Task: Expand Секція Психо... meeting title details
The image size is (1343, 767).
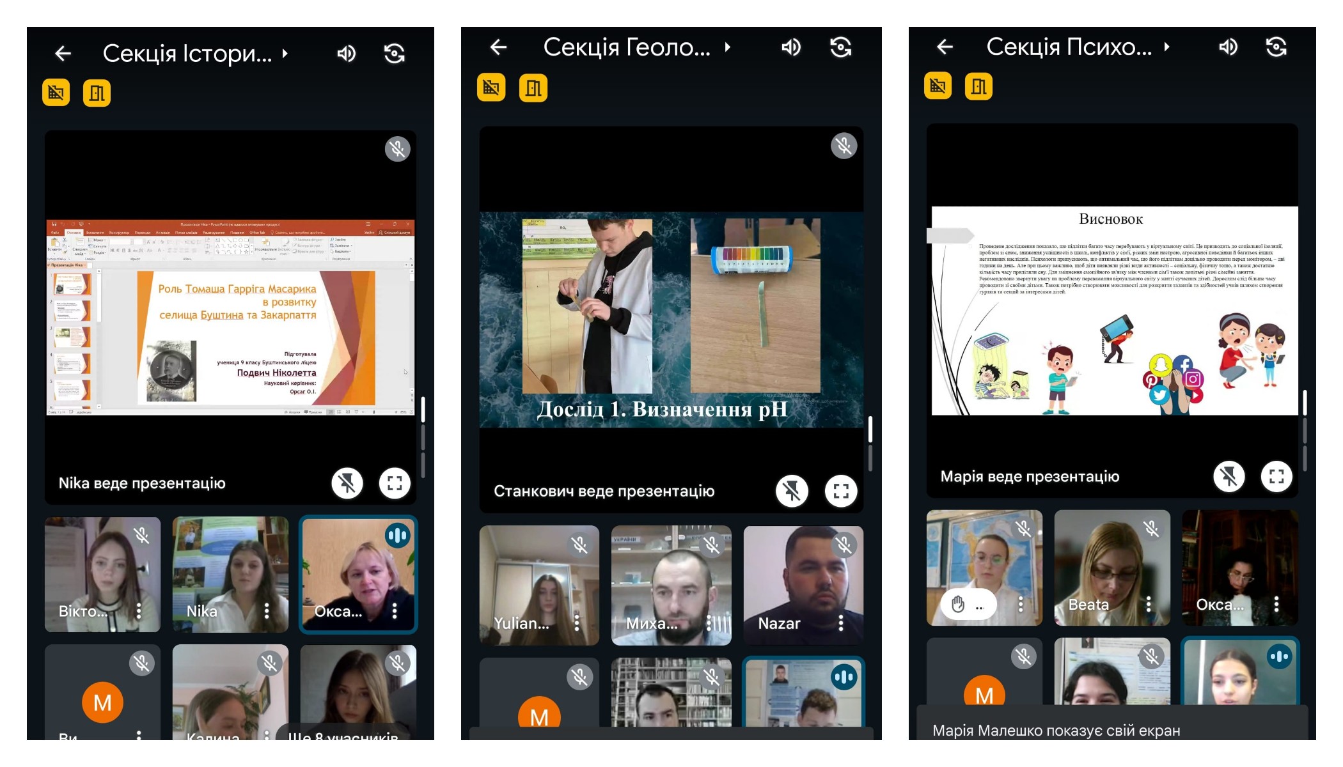Action: 1167,47
